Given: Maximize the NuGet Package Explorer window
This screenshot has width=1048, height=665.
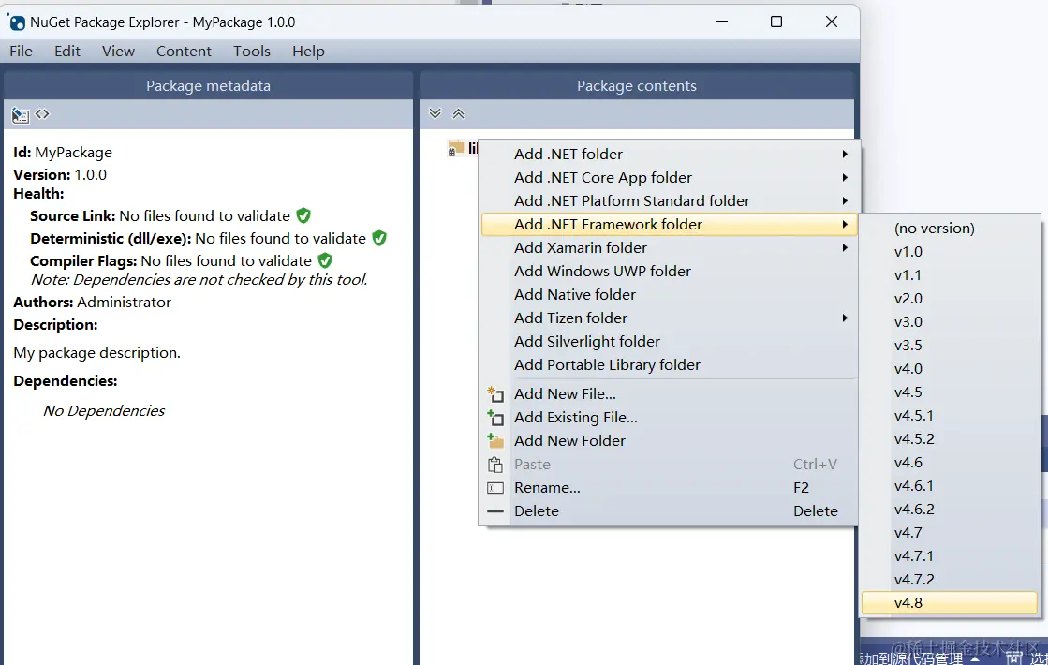Looking at the screenshot, I should click(776, 22).
